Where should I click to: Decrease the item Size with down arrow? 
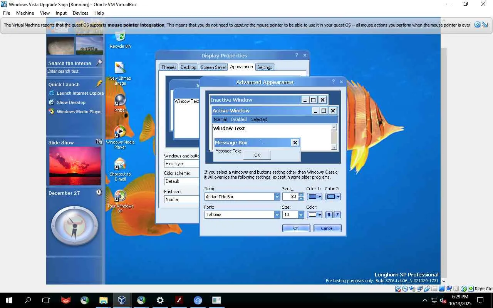coord(301,199)
